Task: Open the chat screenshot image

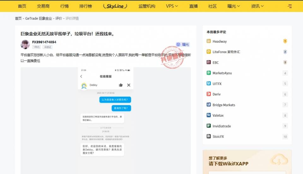Action: [105, 120]
